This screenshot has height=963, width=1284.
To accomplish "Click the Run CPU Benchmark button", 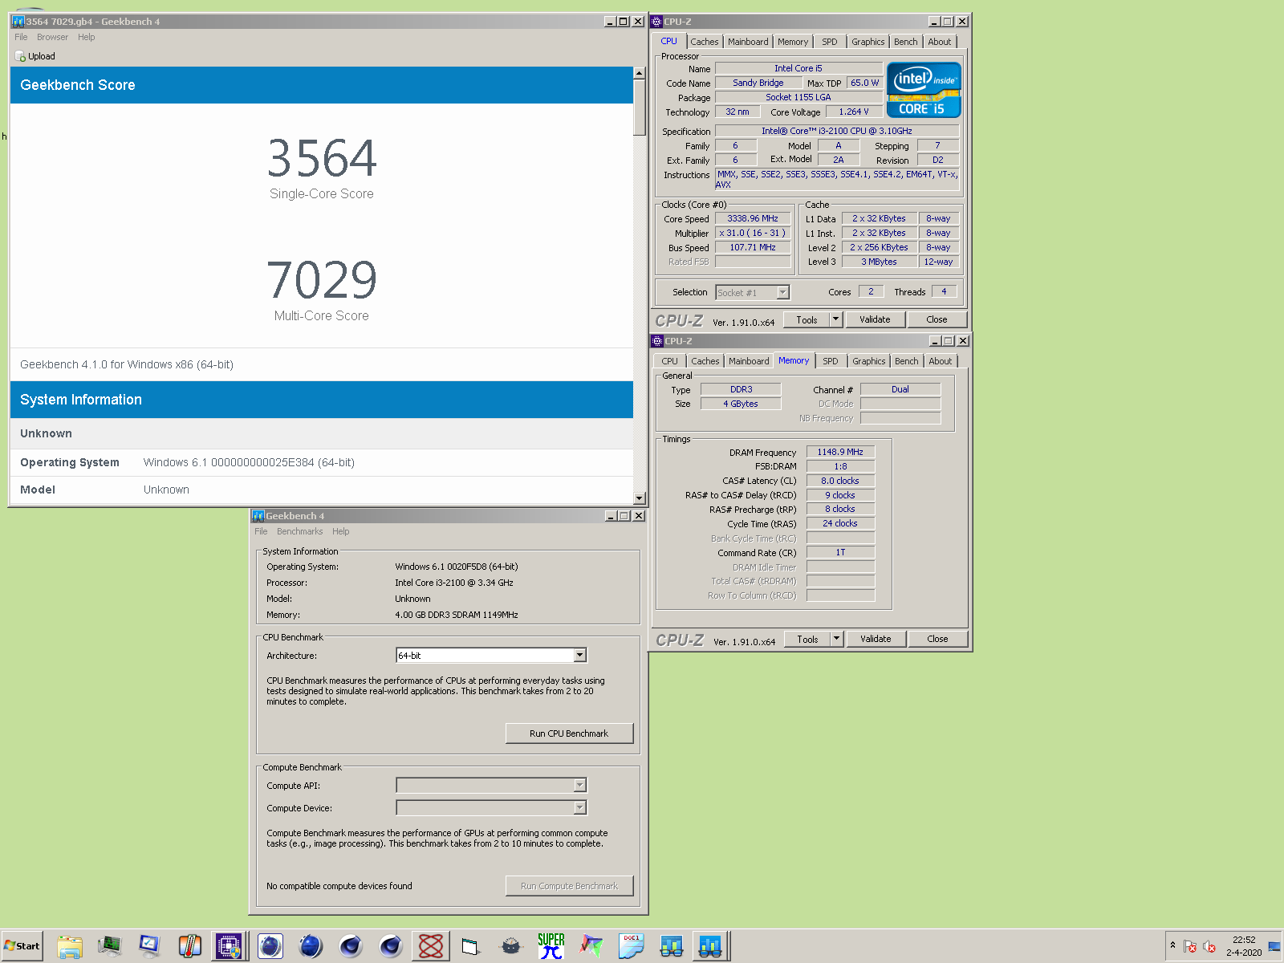I will pos(569,733).
